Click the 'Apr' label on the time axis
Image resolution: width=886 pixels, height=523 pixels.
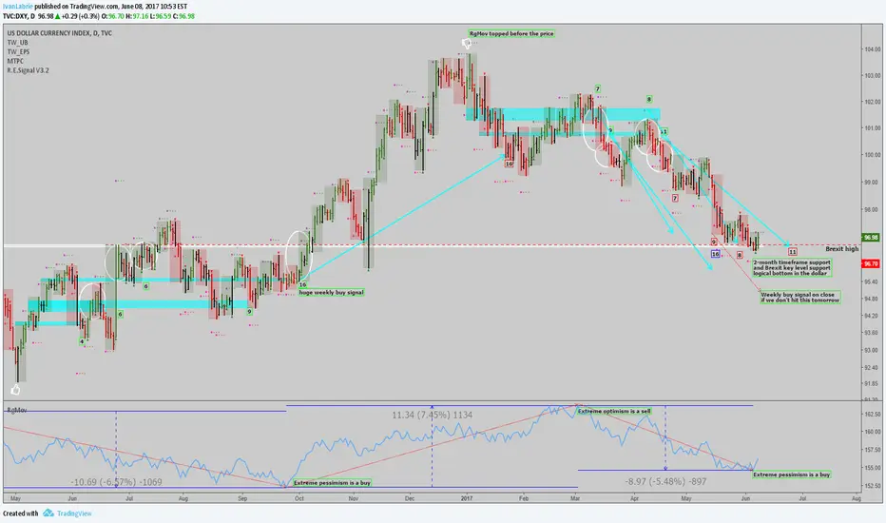(x=634, y=498)
